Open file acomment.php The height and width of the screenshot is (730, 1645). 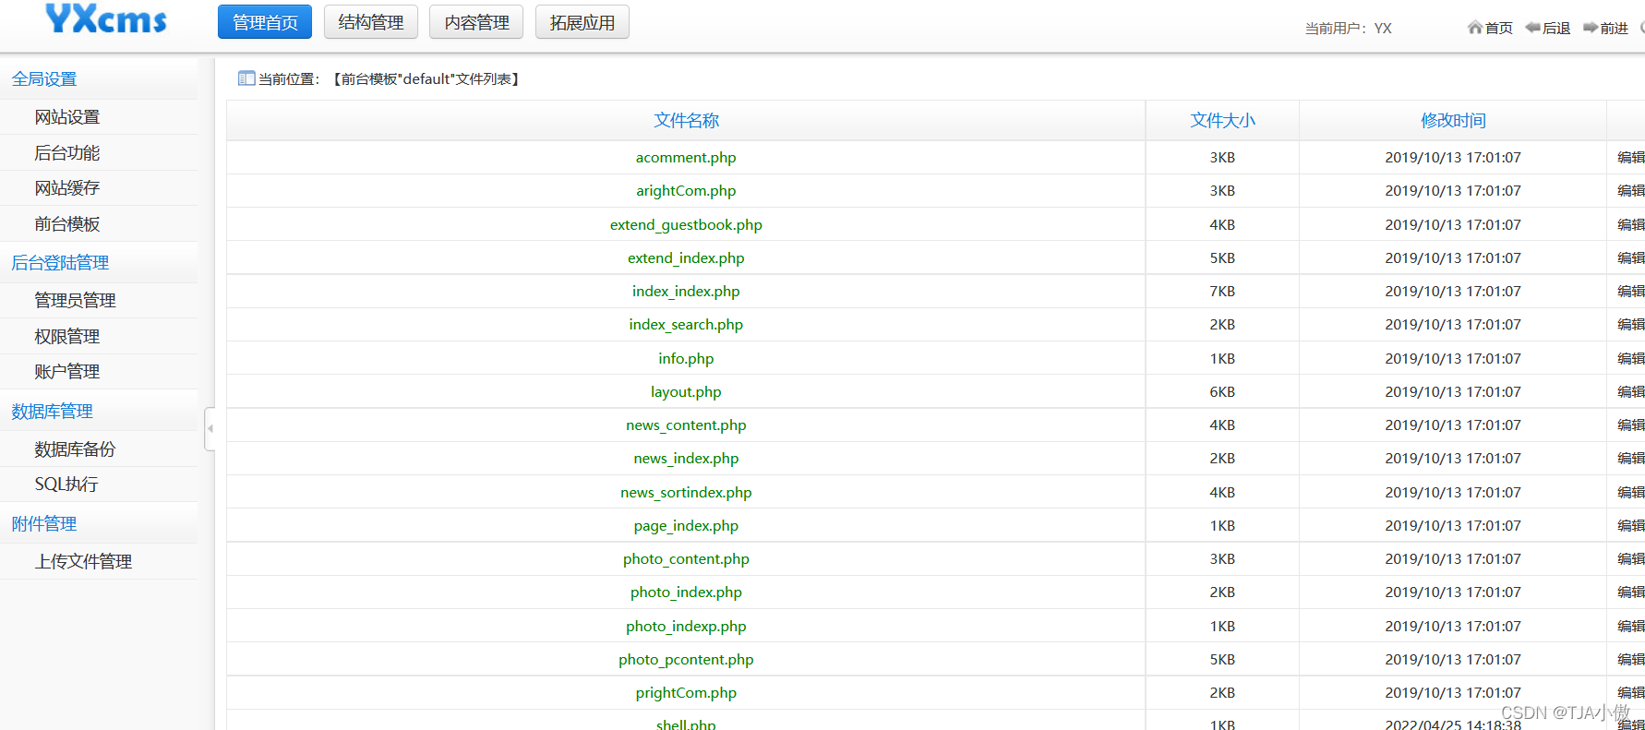686,158
